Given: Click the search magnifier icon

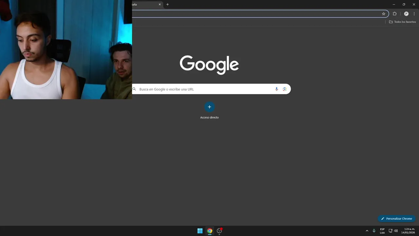Looking at the screenshot, I should [x=134, y=89].
